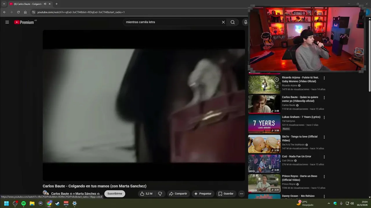Subscribe using the Suscribirme button
The image size is (371, 208).
(x=115, y=194)
